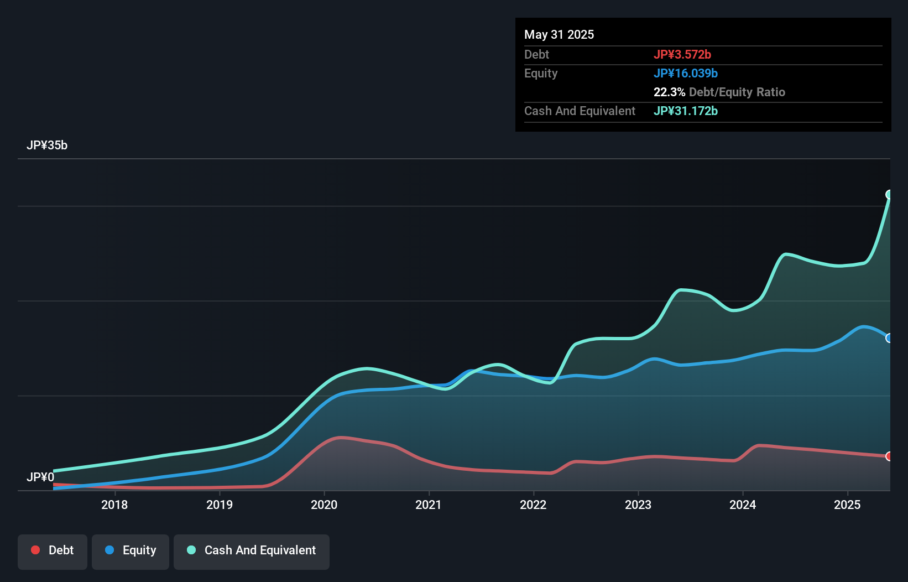Toggle visibility of the Equity series
Viewport: 908px width, 582px height.
click(x=130, y=550)
